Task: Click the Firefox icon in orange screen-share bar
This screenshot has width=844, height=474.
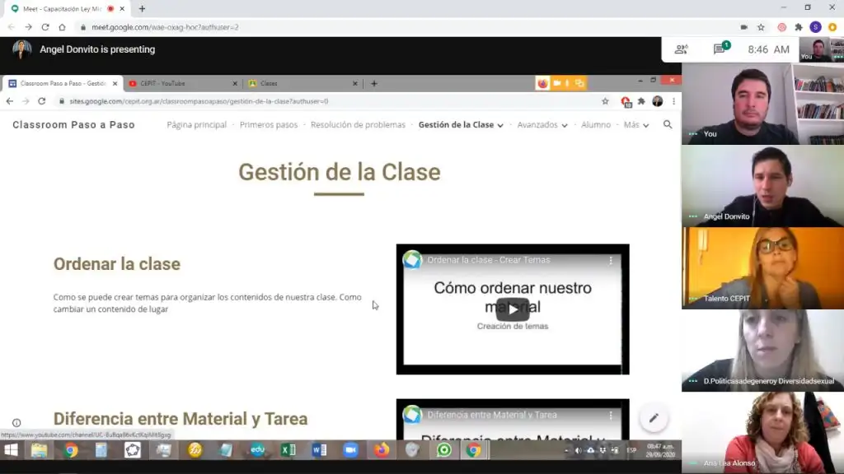Action: tap(542, 83)
